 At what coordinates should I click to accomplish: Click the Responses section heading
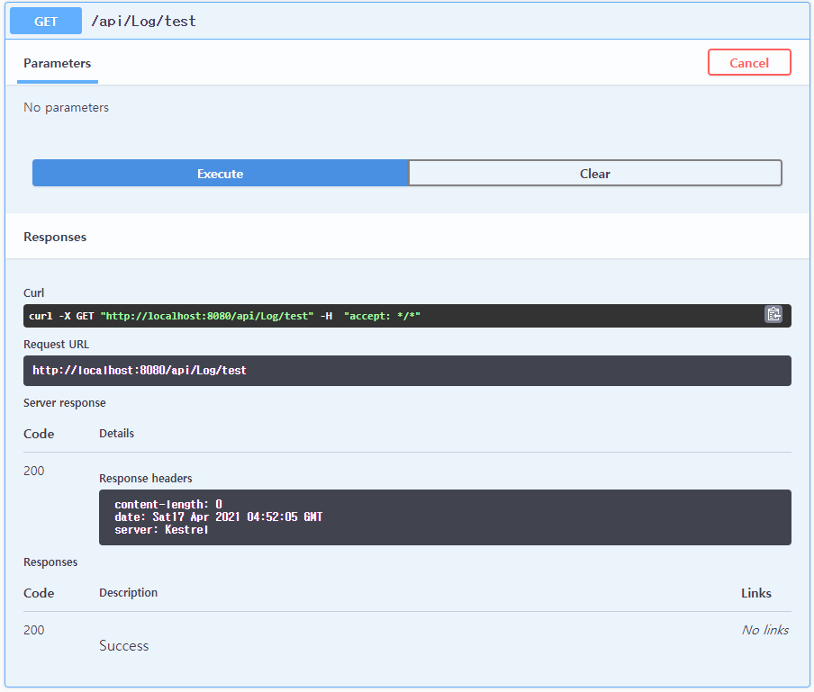pos(55,237)
